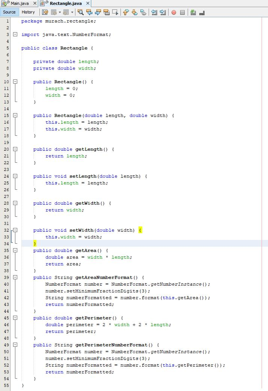The height and width of the screenshot is (391, 268).
Task: Click the Forward navigation icon
Action: [x=66, y=12]
